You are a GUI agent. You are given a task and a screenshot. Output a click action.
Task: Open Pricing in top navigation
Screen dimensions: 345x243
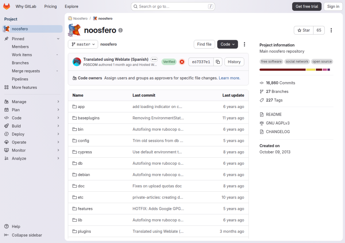pyautogui.click(x=51, y=6)
